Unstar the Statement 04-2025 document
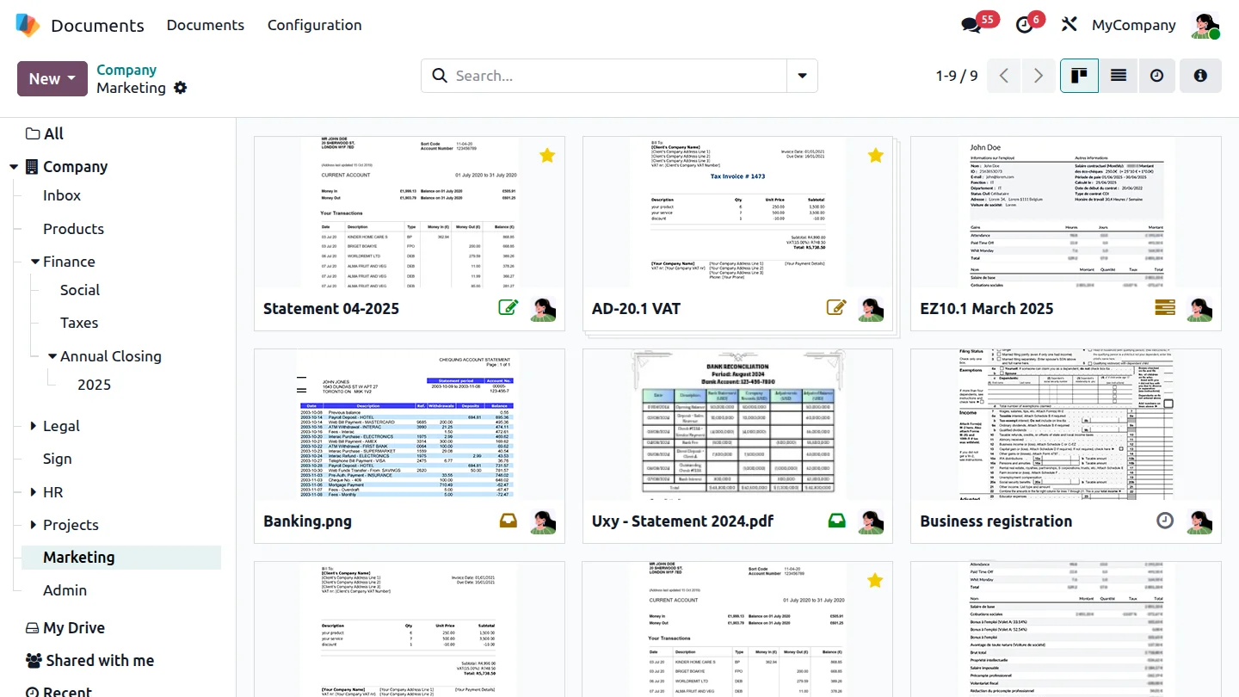Viewport: 1239px width, 697px height. [x=546, y=156]
